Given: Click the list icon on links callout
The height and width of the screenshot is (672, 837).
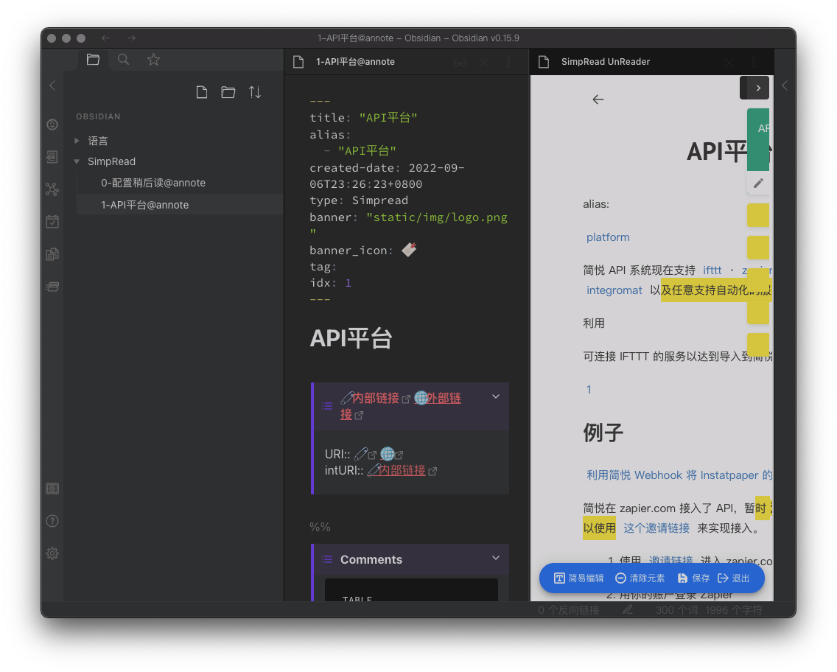Looking at the screenshot, I should click(x=327, y=406).
